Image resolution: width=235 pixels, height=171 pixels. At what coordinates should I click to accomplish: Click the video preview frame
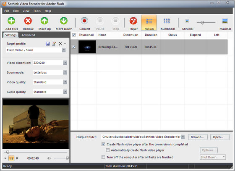click(x=36, y=124)
